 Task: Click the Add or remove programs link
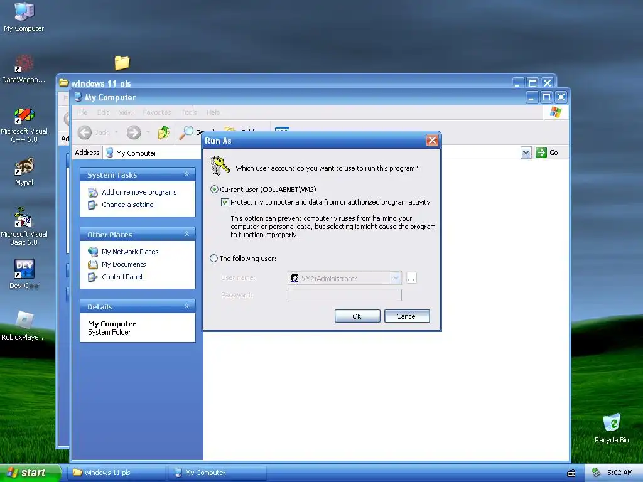139,192
